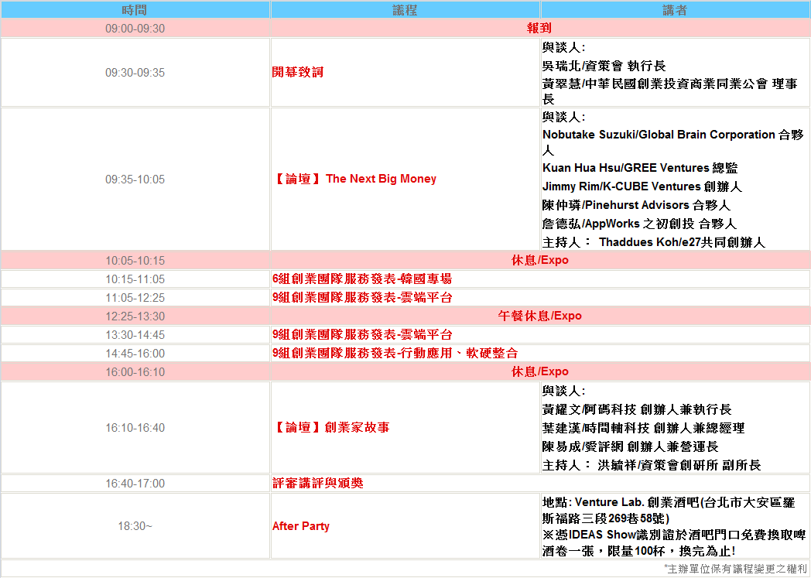Click speaker Jimmy Rim/K-CUBE Ventures 創辦人
The width and height of the screenshot is (811, 578).
642,186
